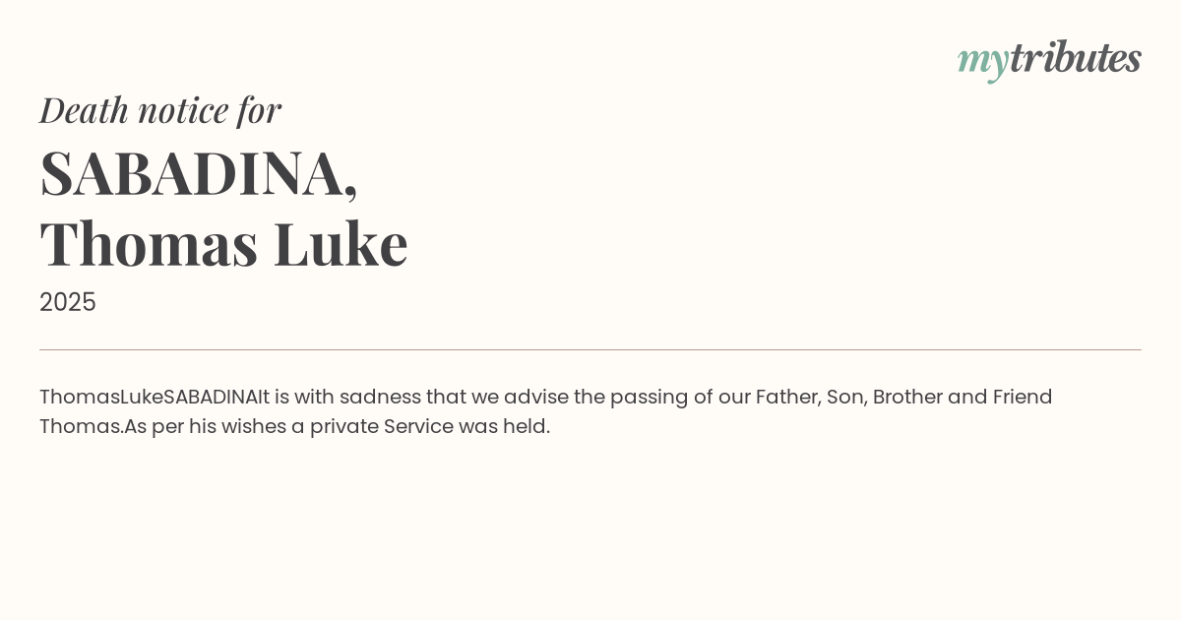Click the word "passing" in the notice
Viewport: 1181px width, 620px height.
(649, 398)
